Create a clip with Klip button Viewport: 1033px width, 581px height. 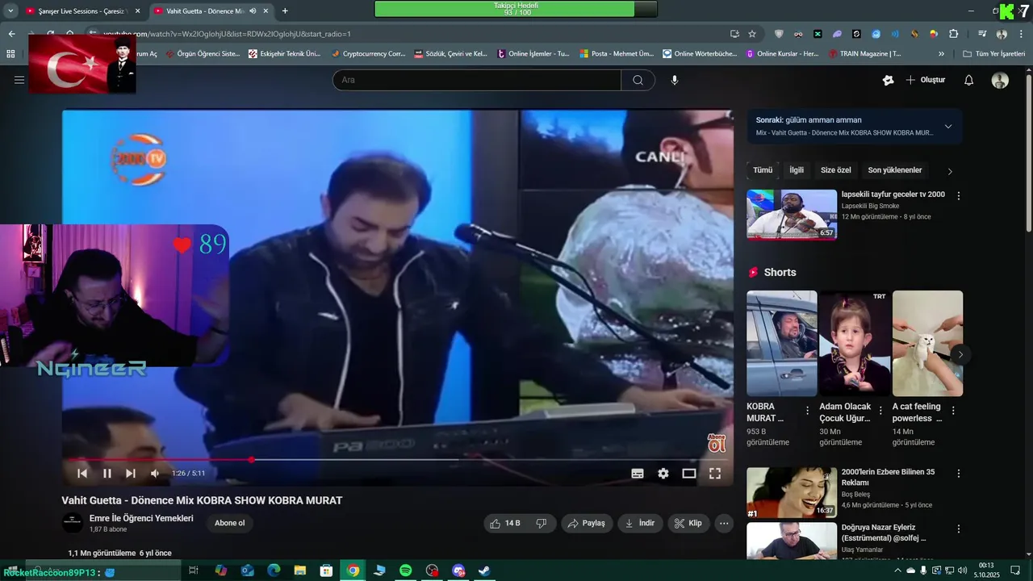coord(688,523)
